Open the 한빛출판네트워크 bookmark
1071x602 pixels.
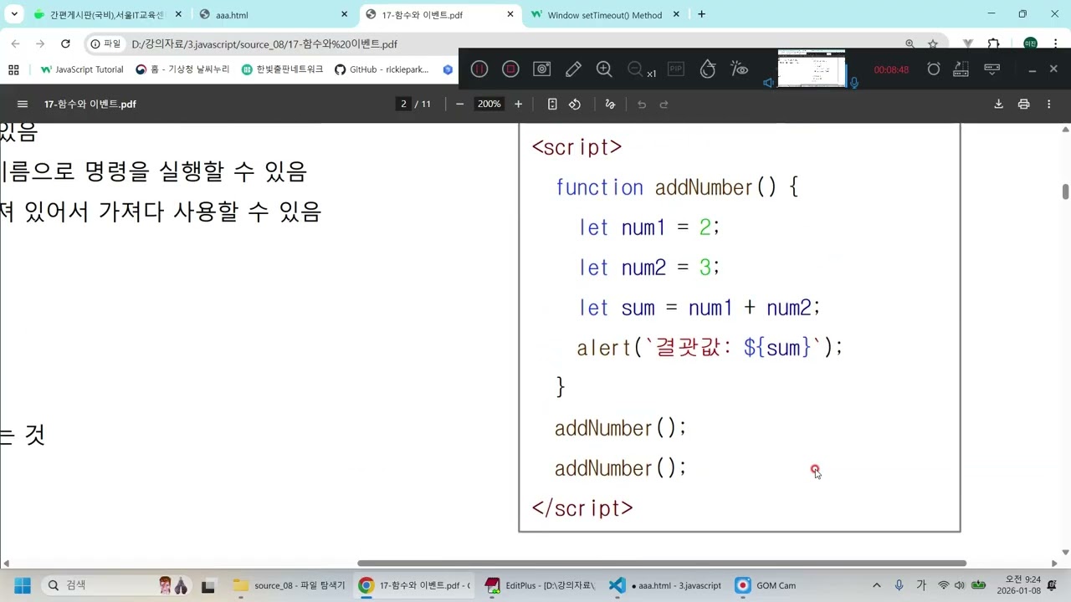coord(282,69)
